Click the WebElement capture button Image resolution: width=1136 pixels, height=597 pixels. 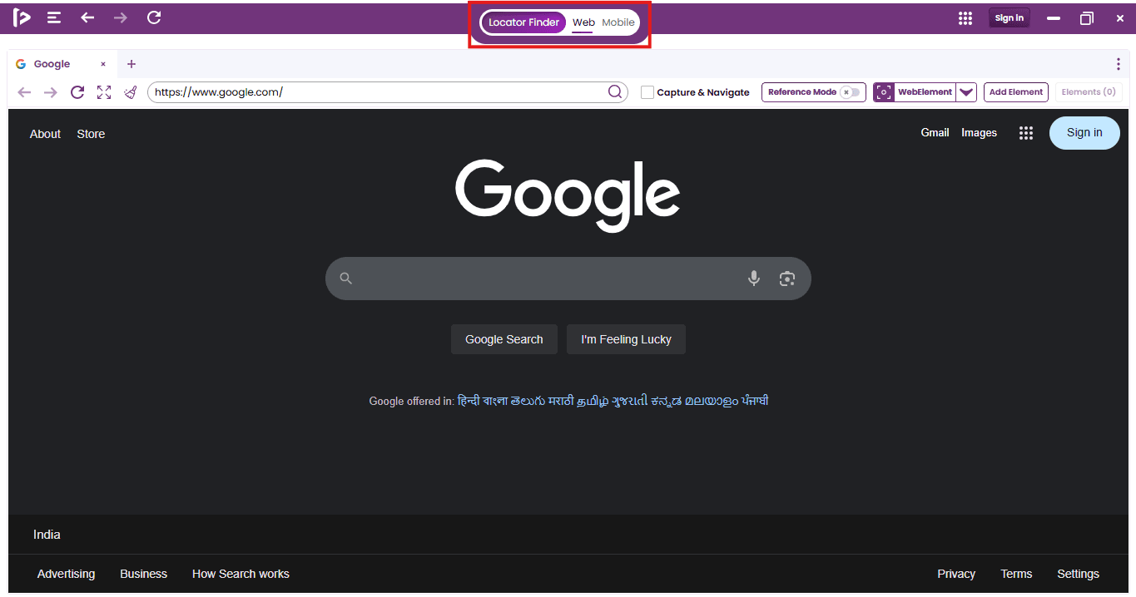click(x=914, y=92)
